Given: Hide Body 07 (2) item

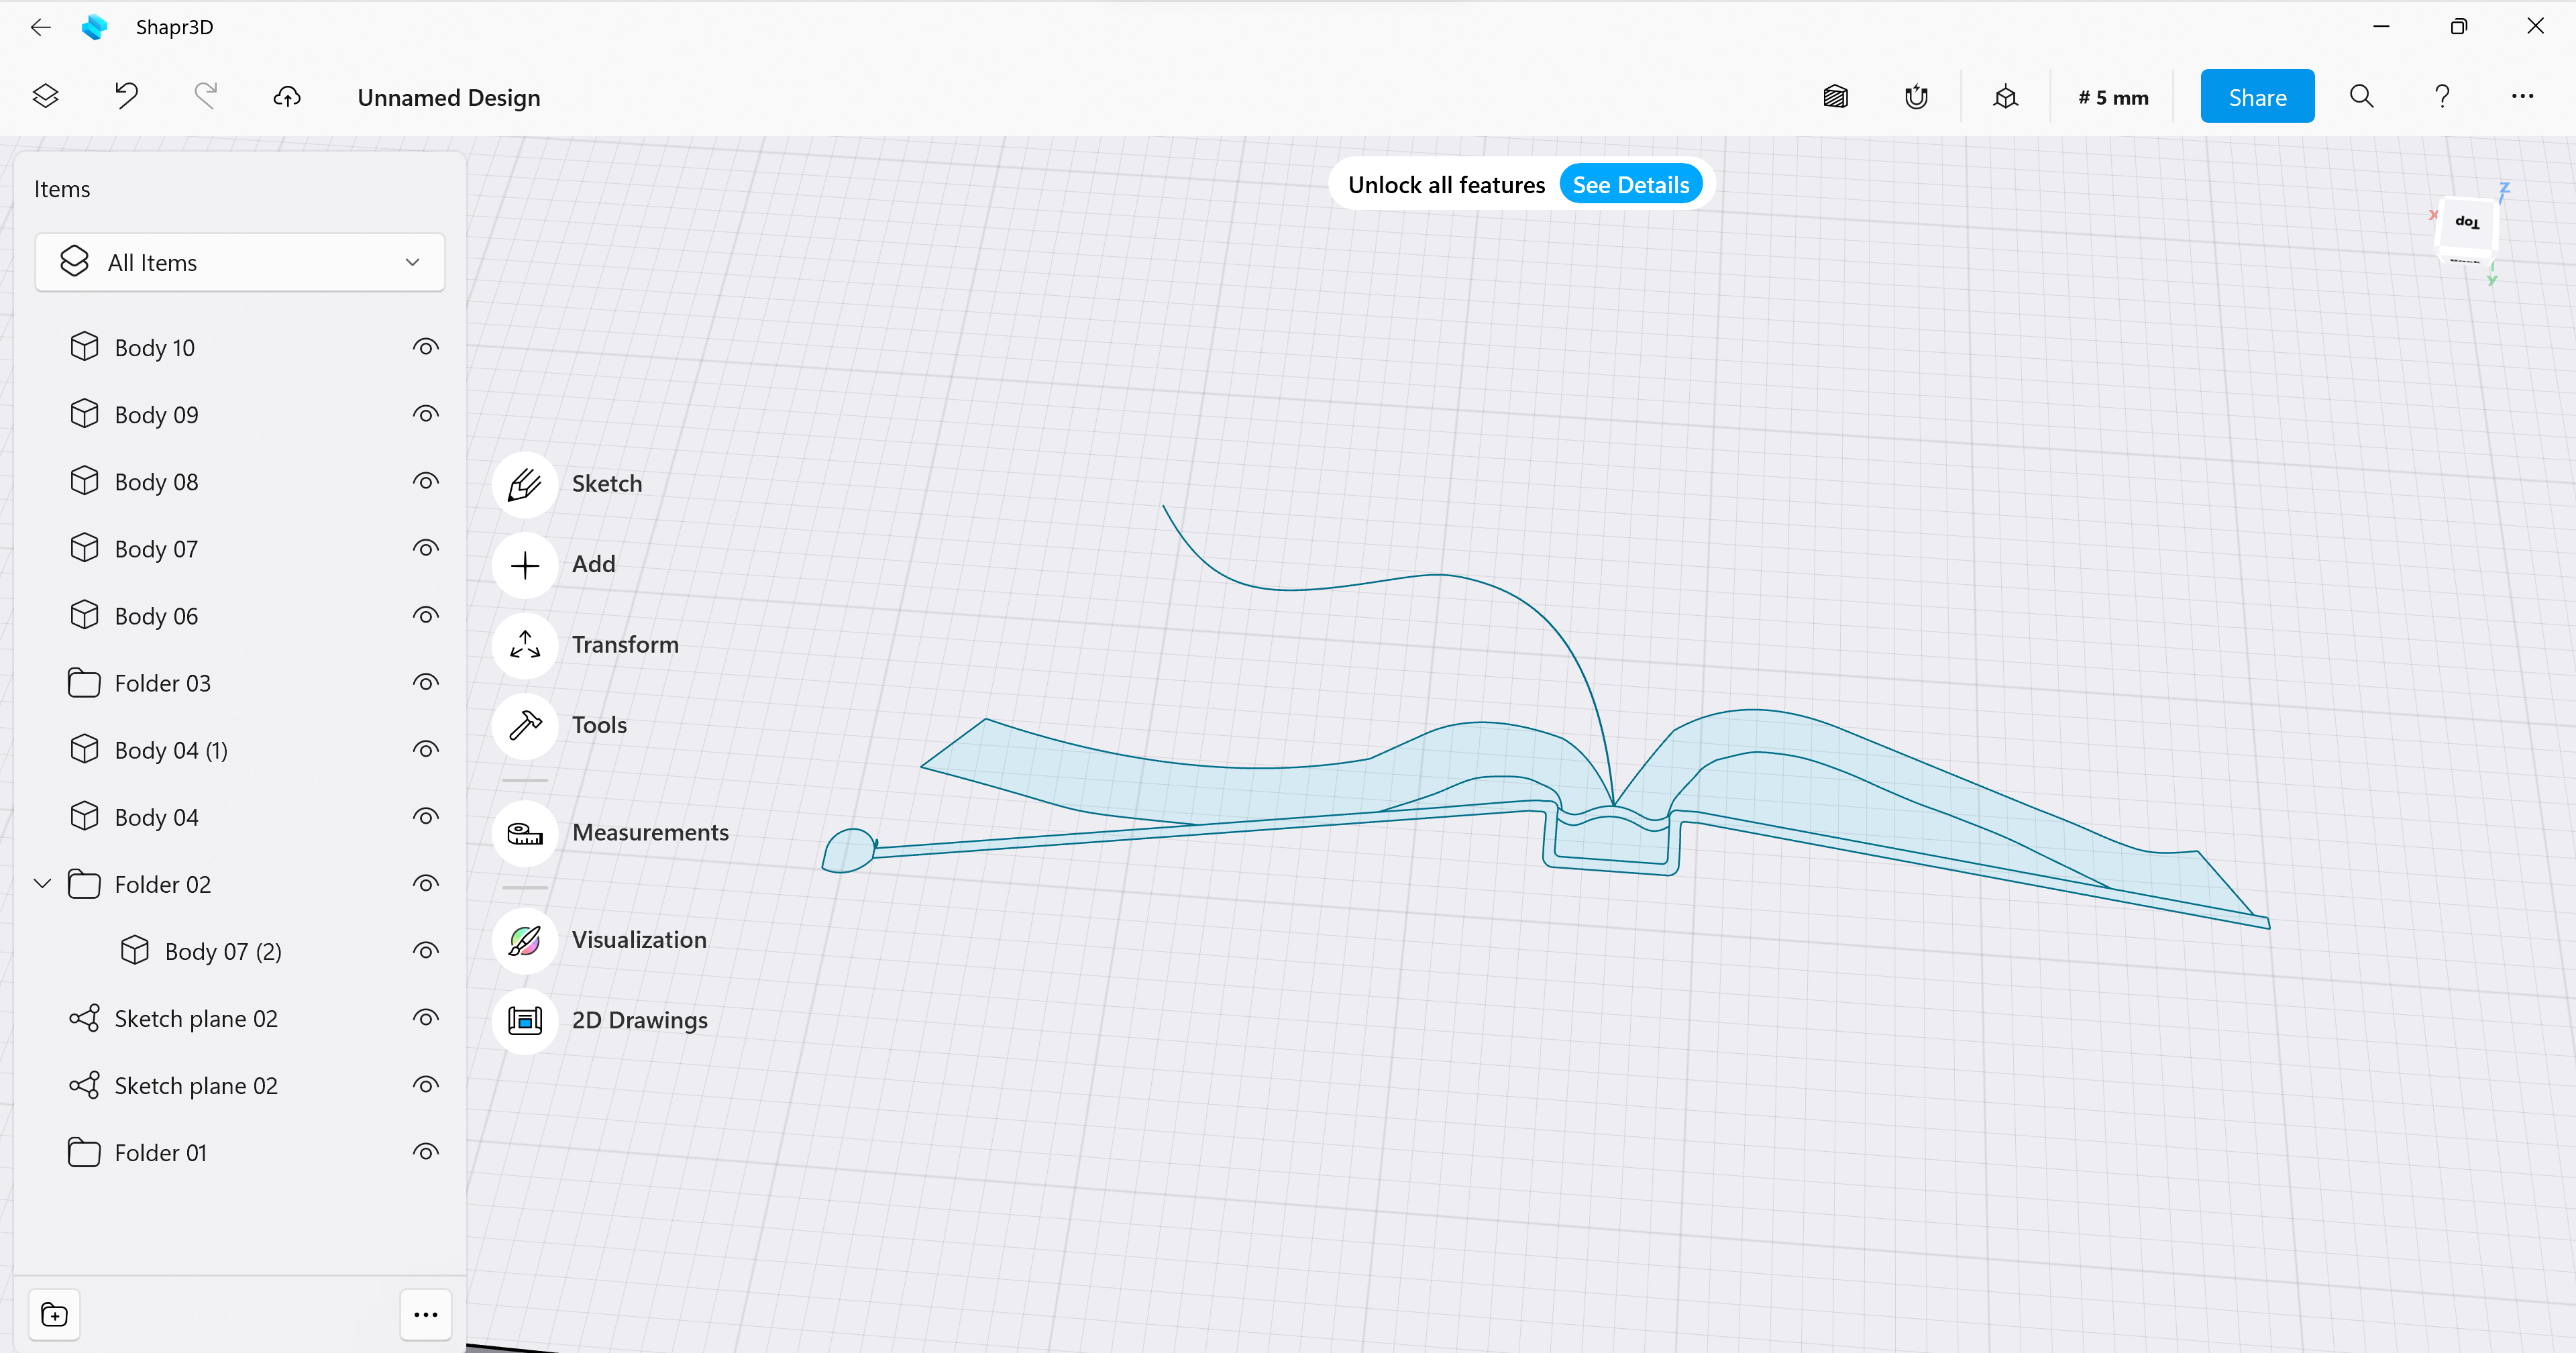Looking at the screenshot, I should point(426,951).
